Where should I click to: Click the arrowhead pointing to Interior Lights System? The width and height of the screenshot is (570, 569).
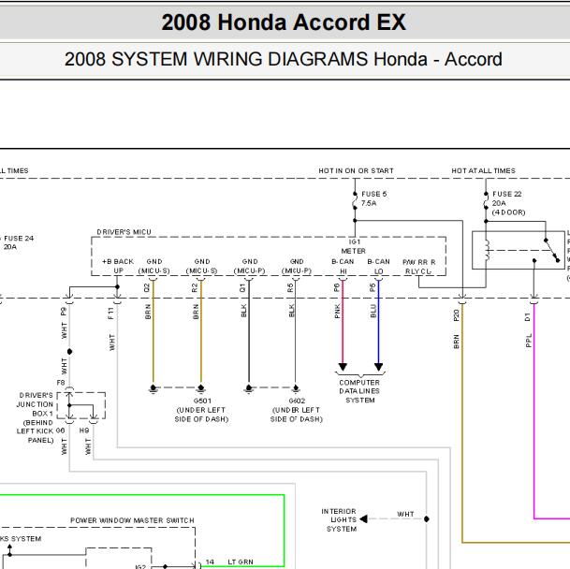pos(363,519)
